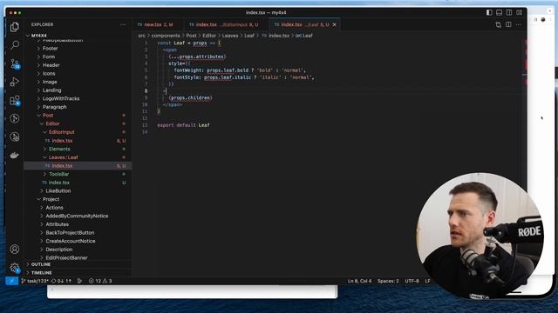Click the '{props.children}' code line
Viewport: 558px width, 313px height.
[190, 97]
